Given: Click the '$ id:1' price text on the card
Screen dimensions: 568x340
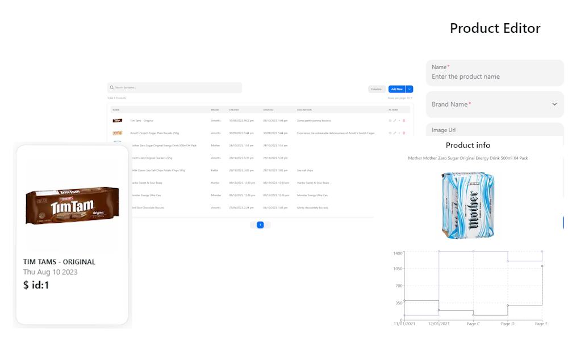Looking at the screenshot, I should click(x=36, y=285).
